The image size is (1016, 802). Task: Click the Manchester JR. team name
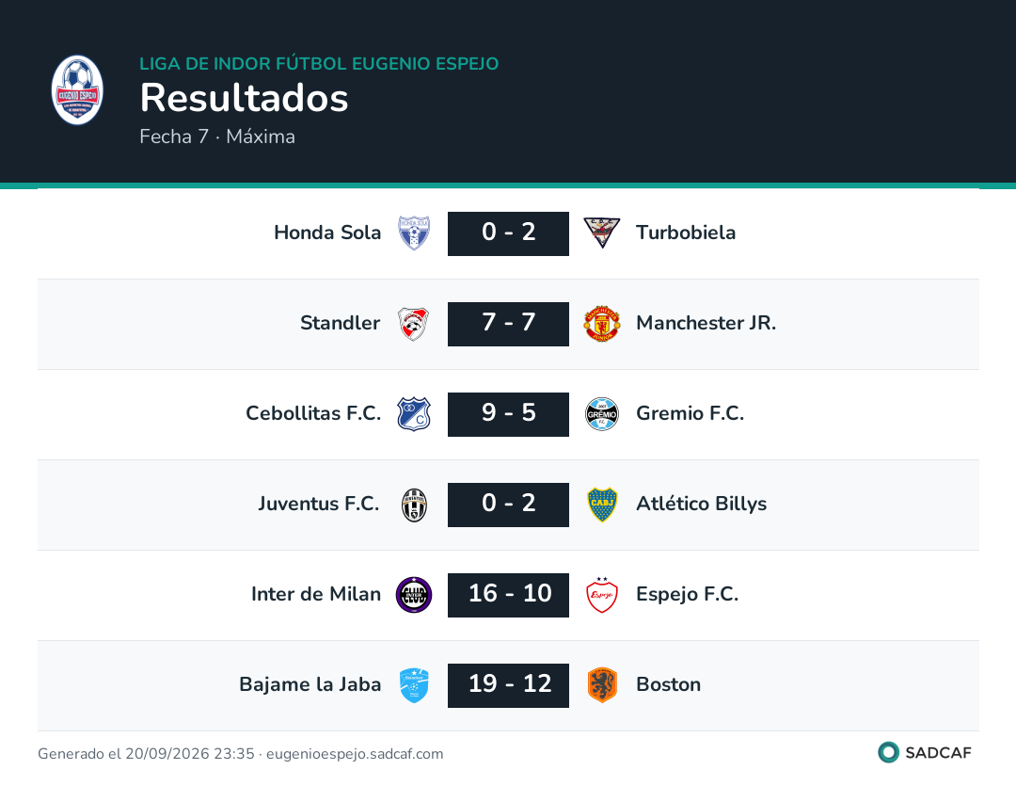point(706,323)
